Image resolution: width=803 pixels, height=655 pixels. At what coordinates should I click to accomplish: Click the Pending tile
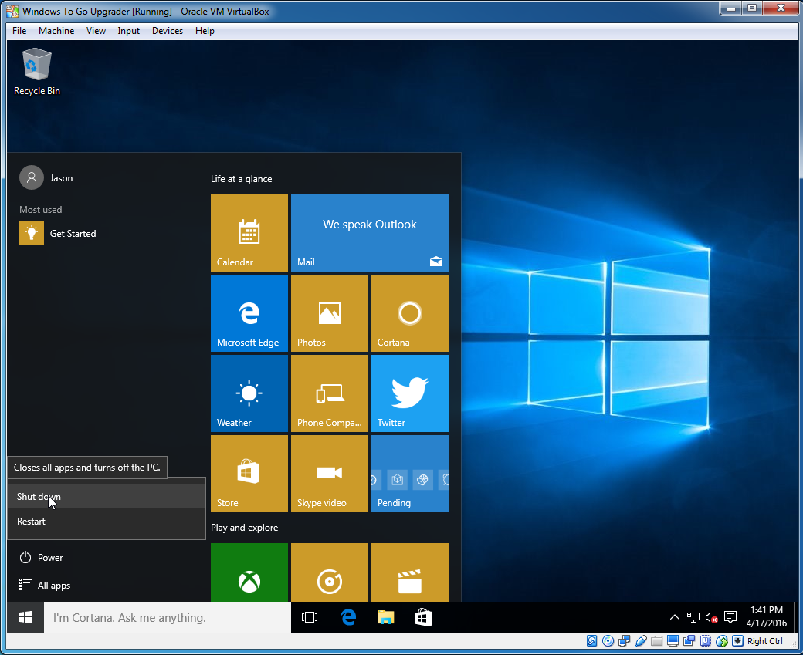pyautogui.click(x=410, y=474)
